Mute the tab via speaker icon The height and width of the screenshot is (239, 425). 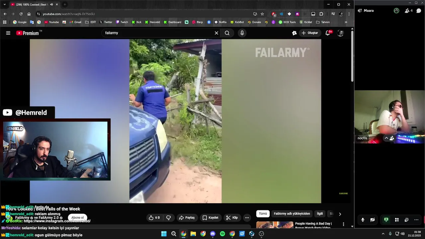click(x=51, y=5)
